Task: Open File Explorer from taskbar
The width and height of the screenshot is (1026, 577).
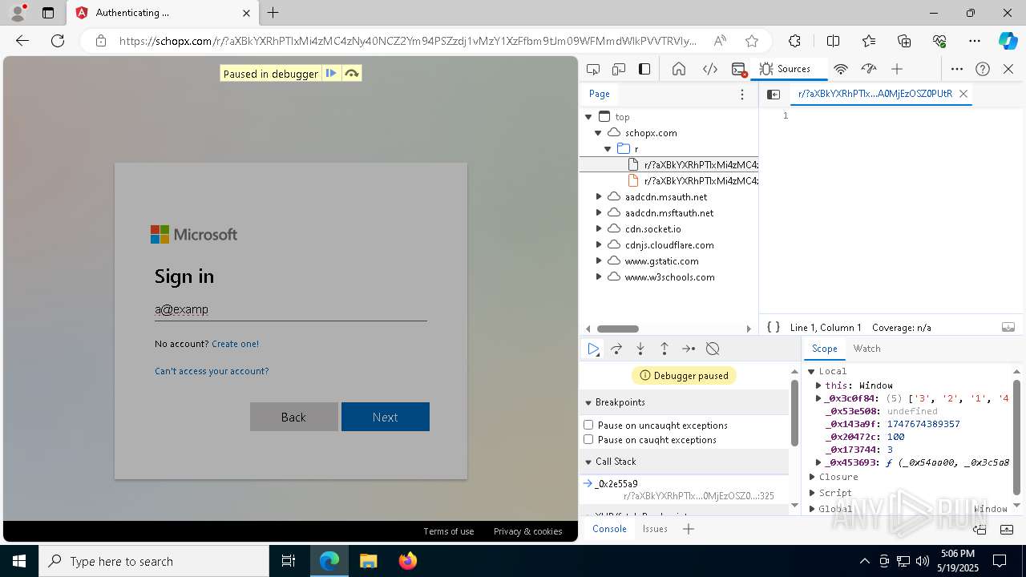Action: pos(368,561)
